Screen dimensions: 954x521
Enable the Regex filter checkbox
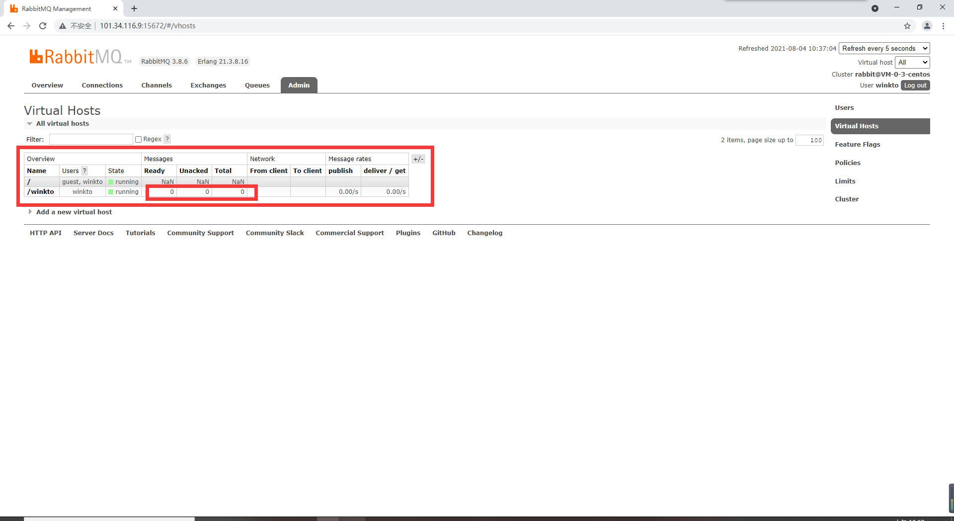pos(139,139)
